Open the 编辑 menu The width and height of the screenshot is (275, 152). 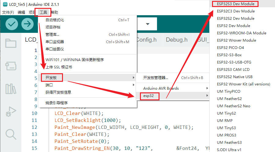(21, 12)
